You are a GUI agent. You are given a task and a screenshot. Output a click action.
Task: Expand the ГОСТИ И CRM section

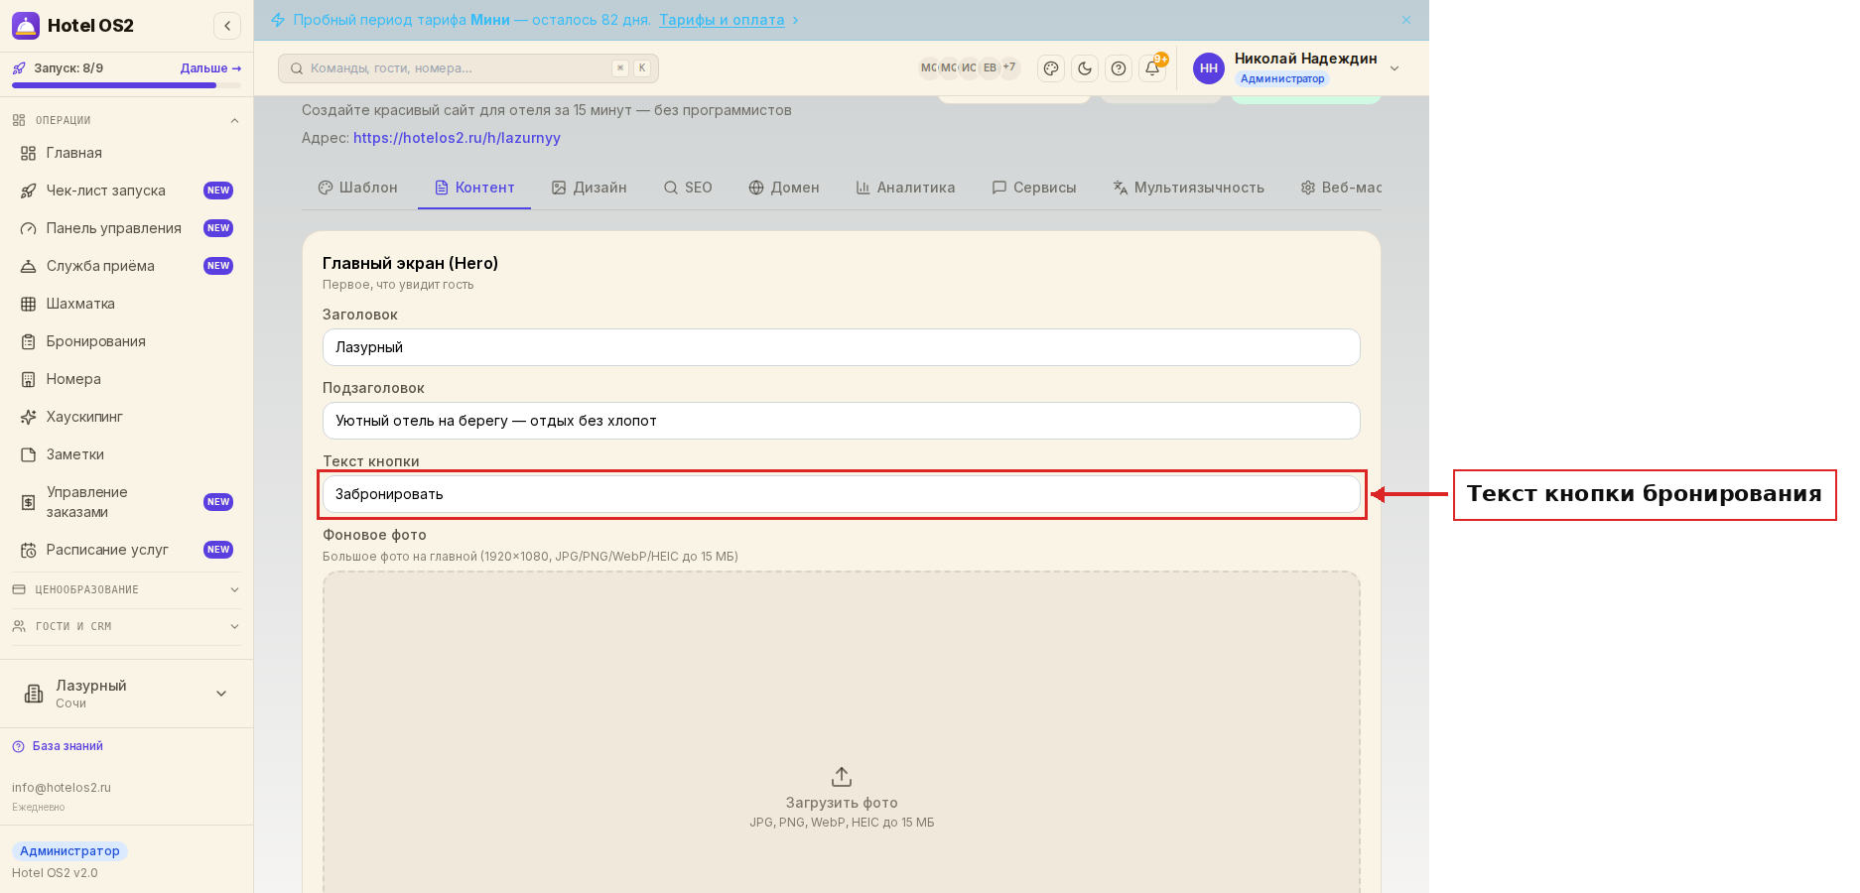pos(126,626)
